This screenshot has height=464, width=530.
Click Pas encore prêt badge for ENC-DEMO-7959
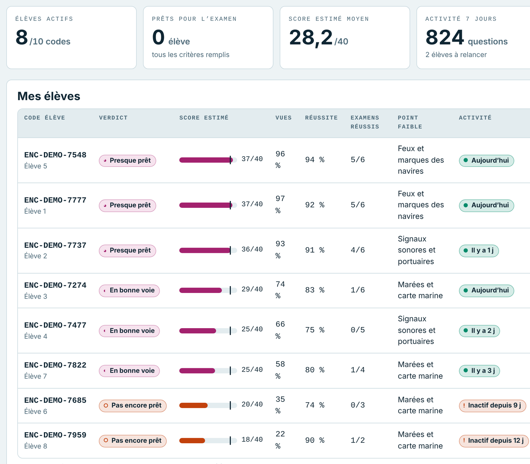(x=133, y=441)
